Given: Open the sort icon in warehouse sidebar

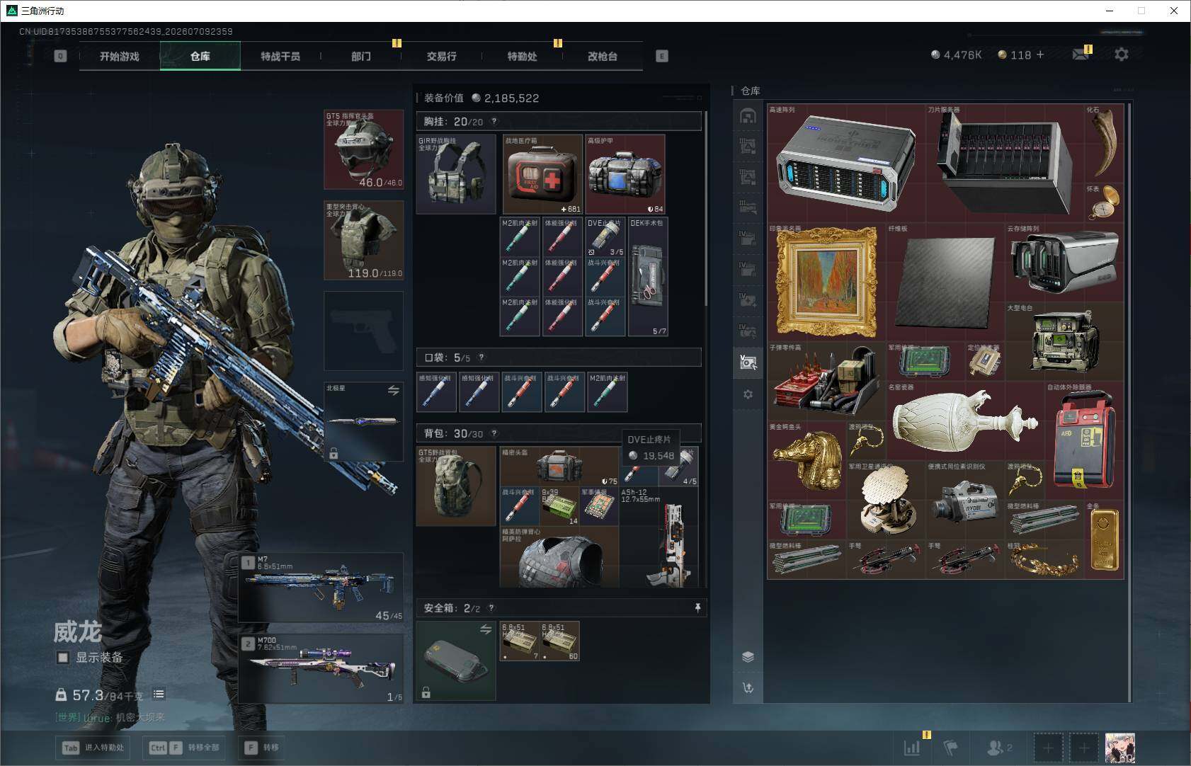Looking at the screenshot, I should click(x=748, y=687).
